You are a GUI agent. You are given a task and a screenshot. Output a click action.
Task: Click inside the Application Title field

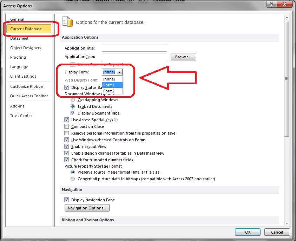pos(134,48)
